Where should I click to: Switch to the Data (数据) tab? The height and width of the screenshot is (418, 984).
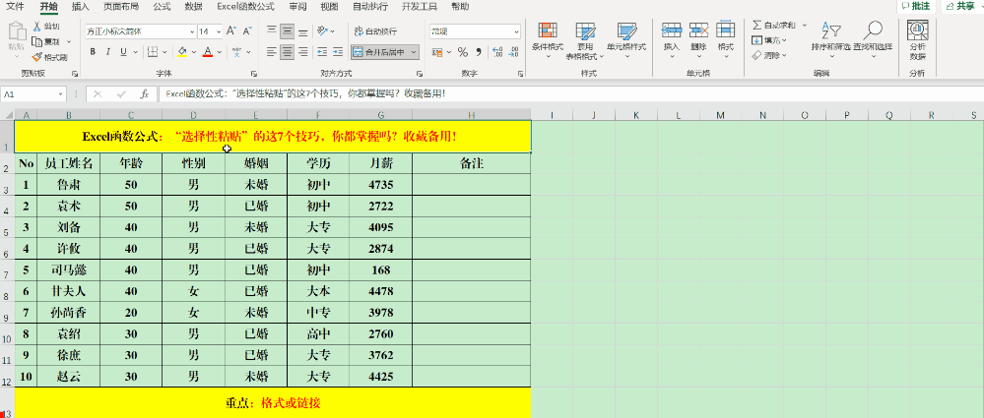(194, 7)
